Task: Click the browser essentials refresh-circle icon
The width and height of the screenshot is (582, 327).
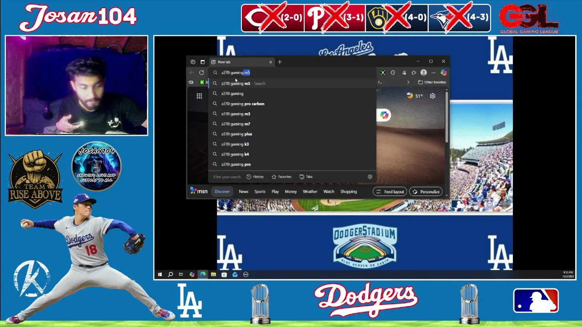Action: click(393, 73)
